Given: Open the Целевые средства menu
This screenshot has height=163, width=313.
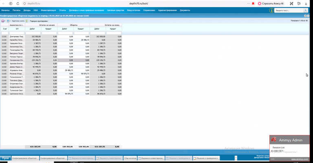Looking at the screenshot, I should (116, 10).
